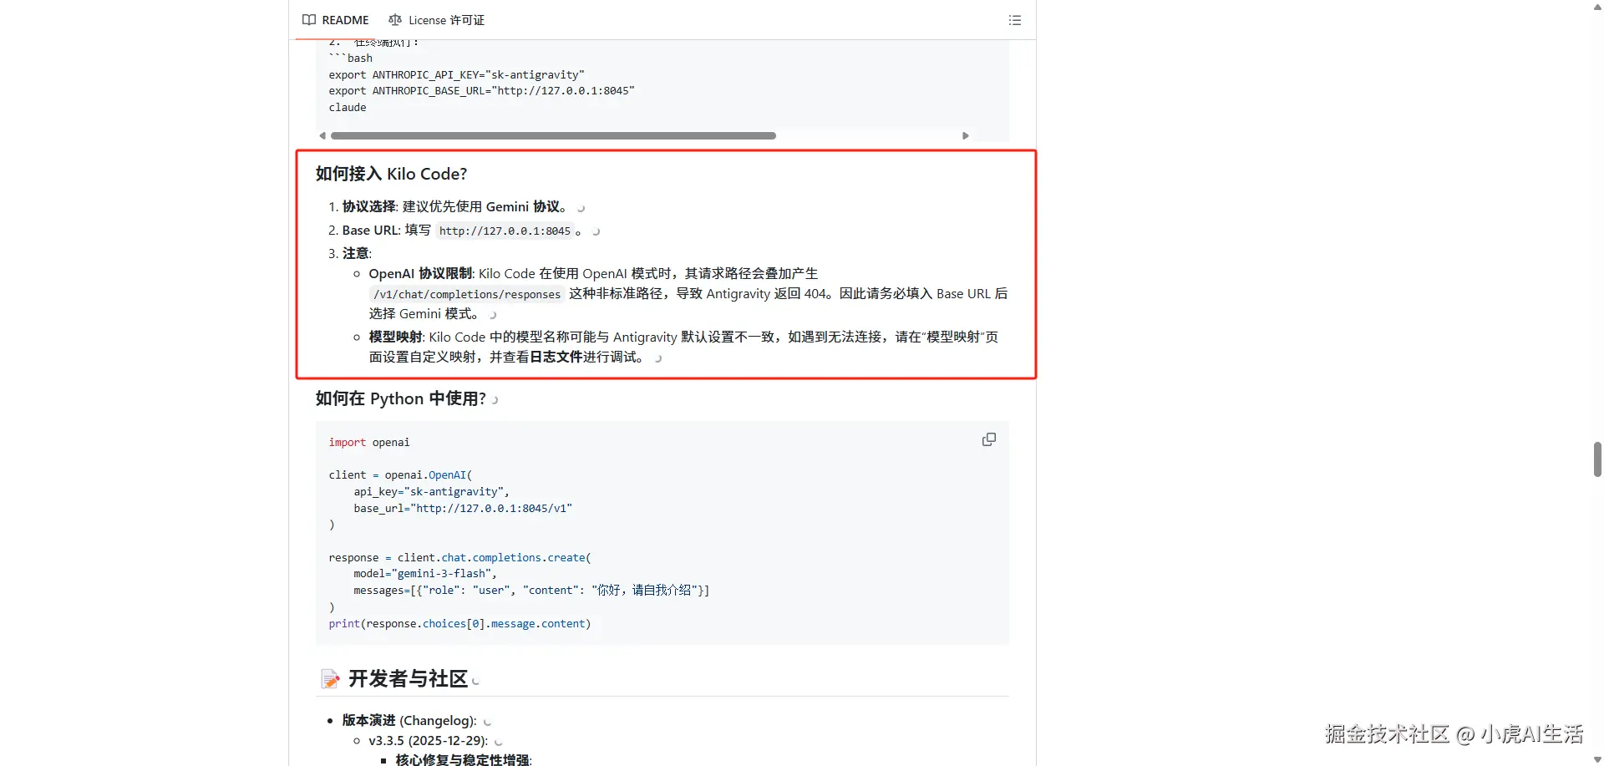Click the base_url line in Python code
This screenshot has width=1604, height=766.
coord(463,508)
